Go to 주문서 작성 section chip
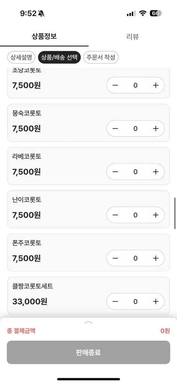Screen dimensions: 177x384 coord(101,57)
